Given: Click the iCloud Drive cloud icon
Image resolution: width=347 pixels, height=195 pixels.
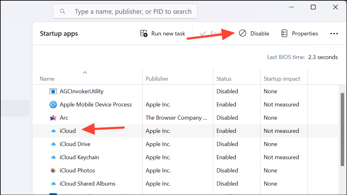Looking at the screenshot, I should [x=53, y=144].
